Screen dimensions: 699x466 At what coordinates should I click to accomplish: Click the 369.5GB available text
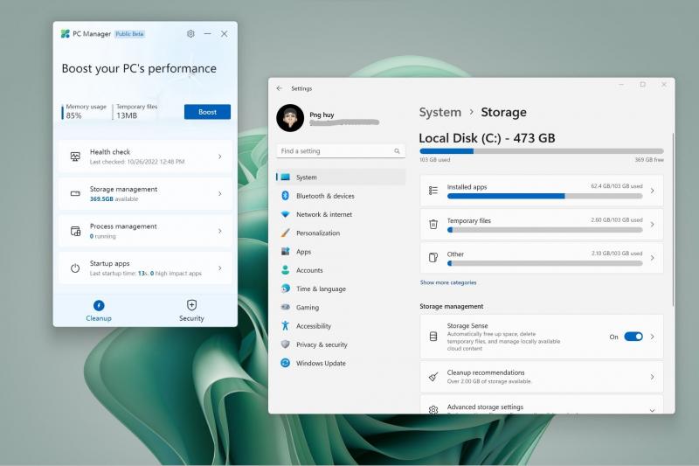(114, 199)
